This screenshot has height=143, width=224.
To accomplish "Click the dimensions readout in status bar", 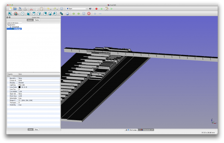I will tap(208, 133).
